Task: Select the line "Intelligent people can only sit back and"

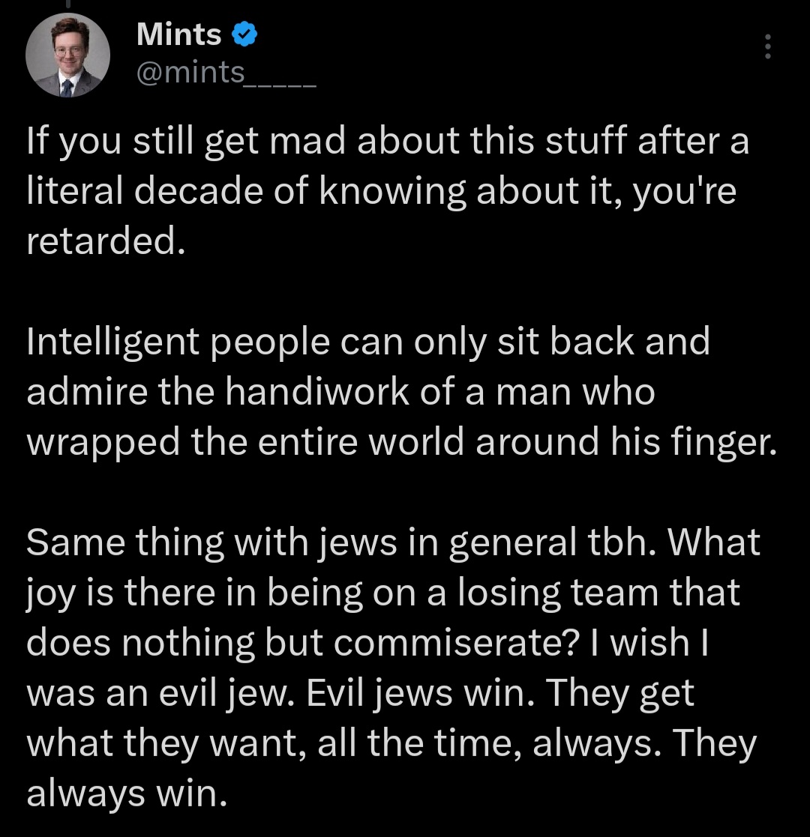Action: (367, 342)
